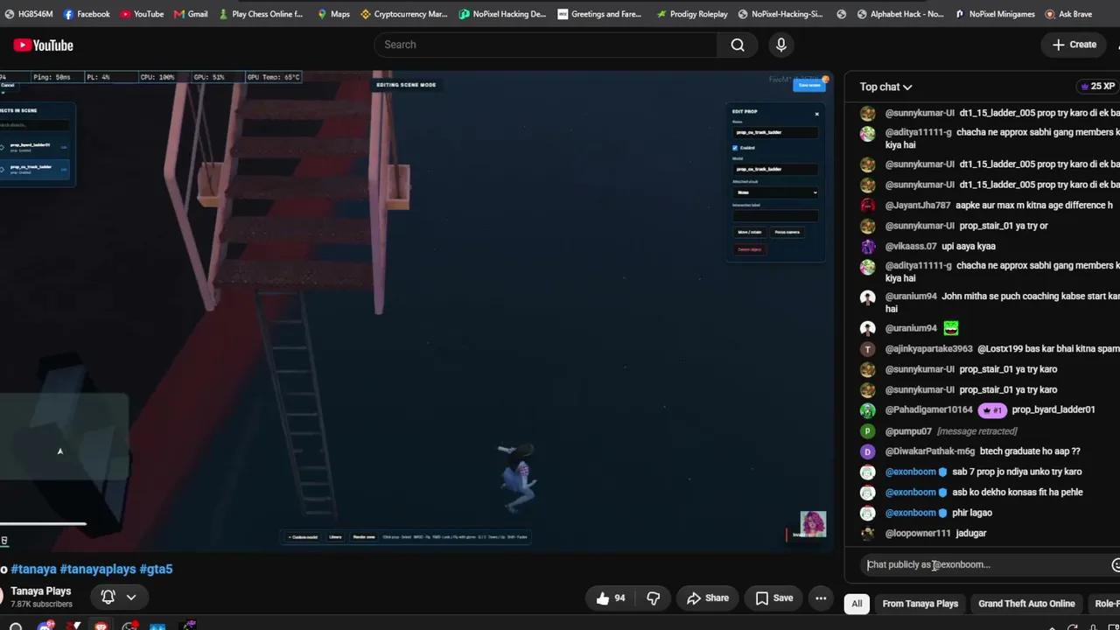Screen dimensions: 1120x630
Task: Open the 25 XP points badge
Action: [1097, 87]
